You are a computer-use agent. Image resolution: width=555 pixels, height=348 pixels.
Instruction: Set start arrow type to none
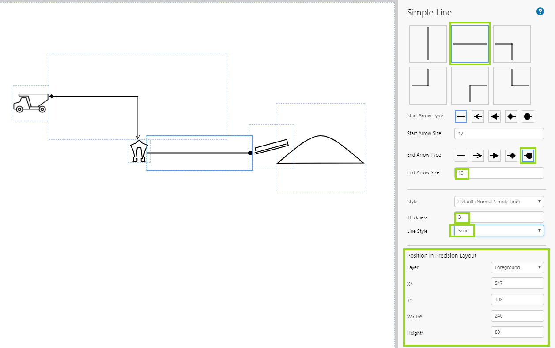(461, 116)
